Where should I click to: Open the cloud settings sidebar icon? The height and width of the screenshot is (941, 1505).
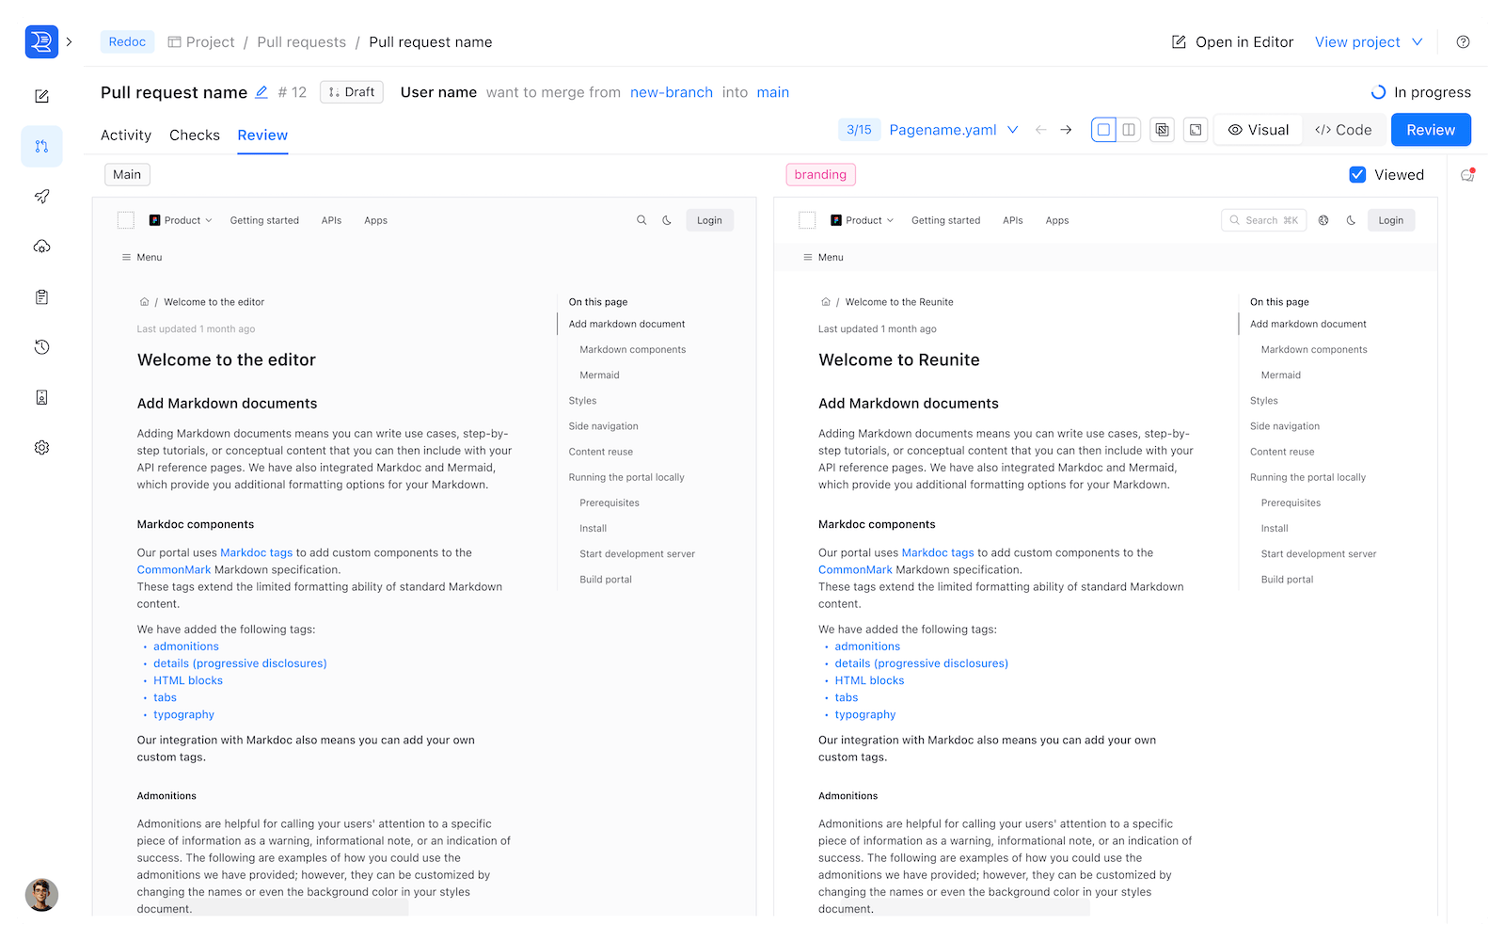[x=41, y=247]
